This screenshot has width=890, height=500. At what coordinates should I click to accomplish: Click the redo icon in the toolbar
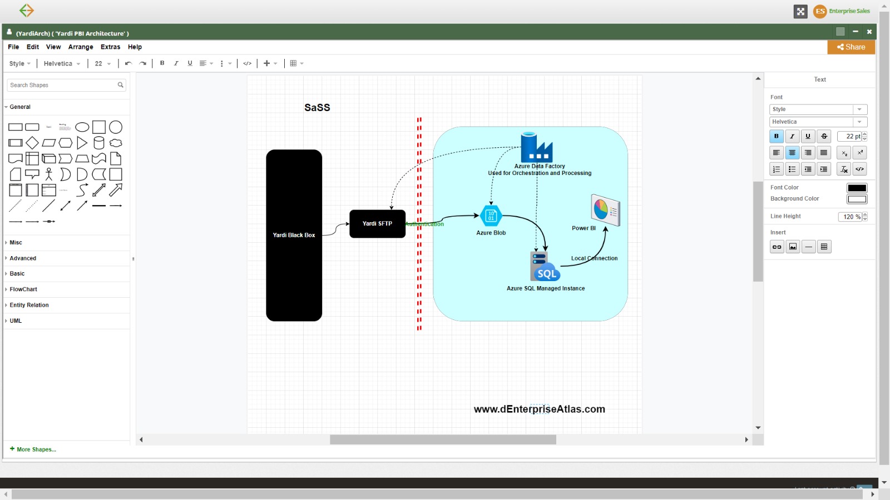tap(143, 63)
